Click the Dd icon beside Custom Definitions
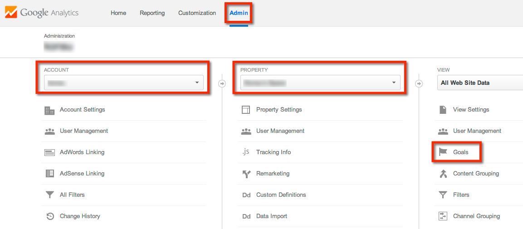This screenshot has height=229, width=523. 246,195
